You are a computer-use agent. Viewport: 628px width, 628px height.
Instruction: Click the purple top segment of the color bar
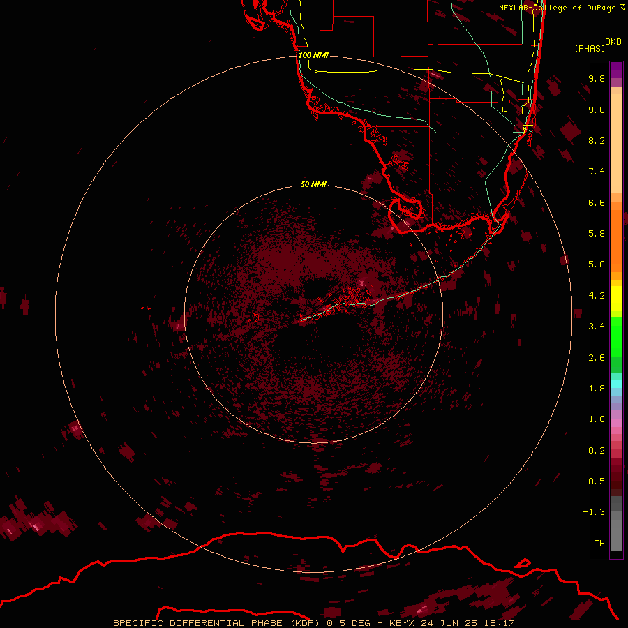(616, 70)
